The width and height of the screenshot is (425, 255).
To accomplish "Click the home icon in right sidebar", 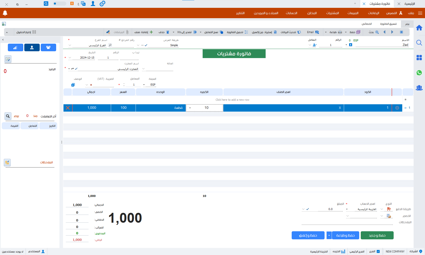I will tap(419, 28).
